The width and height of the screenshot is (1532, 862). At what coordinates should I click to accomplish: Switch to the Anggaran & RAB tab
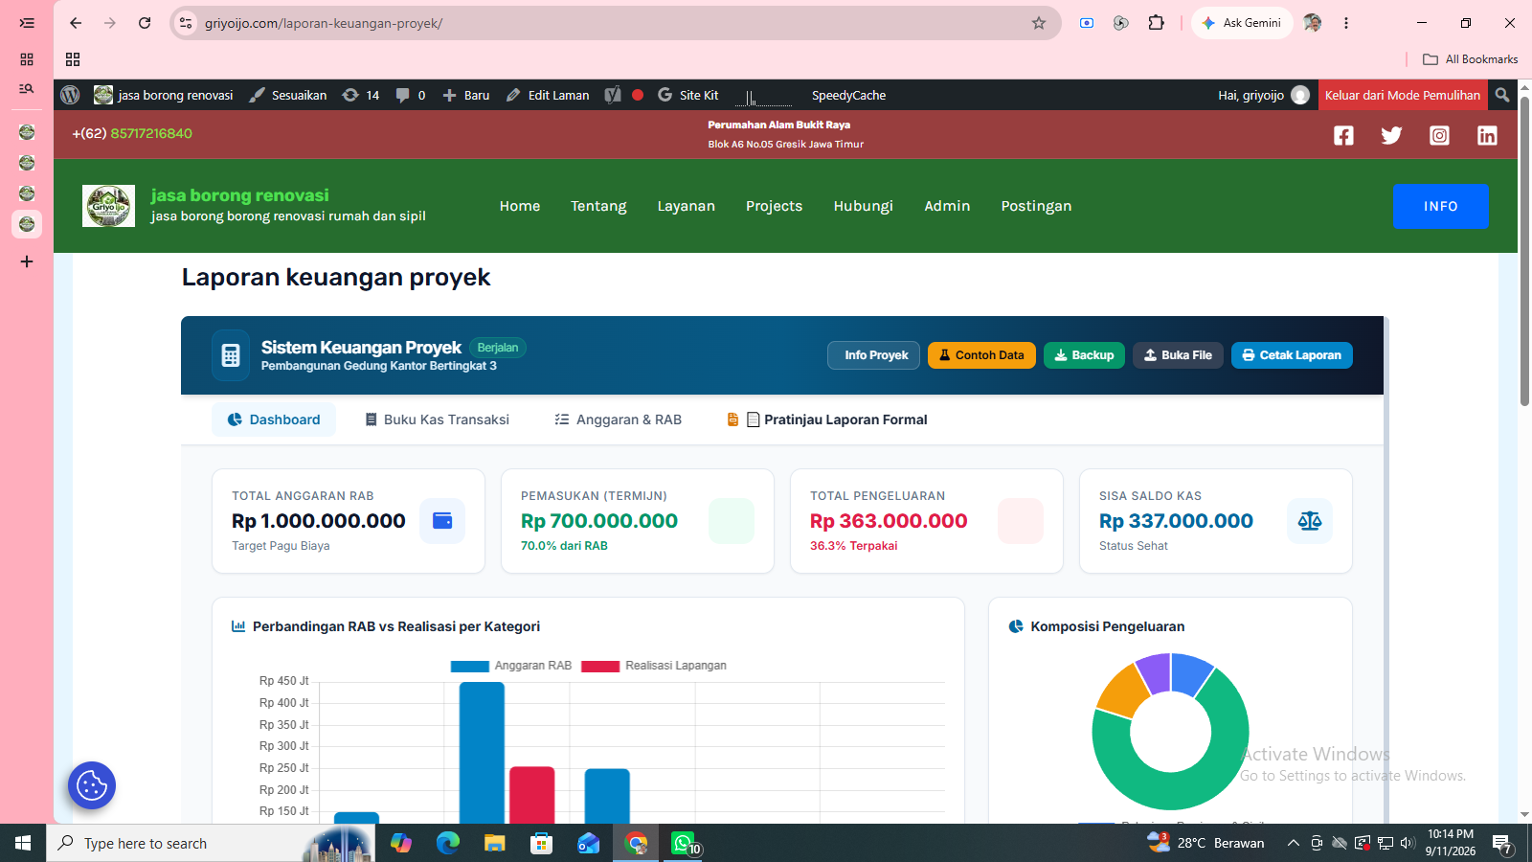click(619, 420)
